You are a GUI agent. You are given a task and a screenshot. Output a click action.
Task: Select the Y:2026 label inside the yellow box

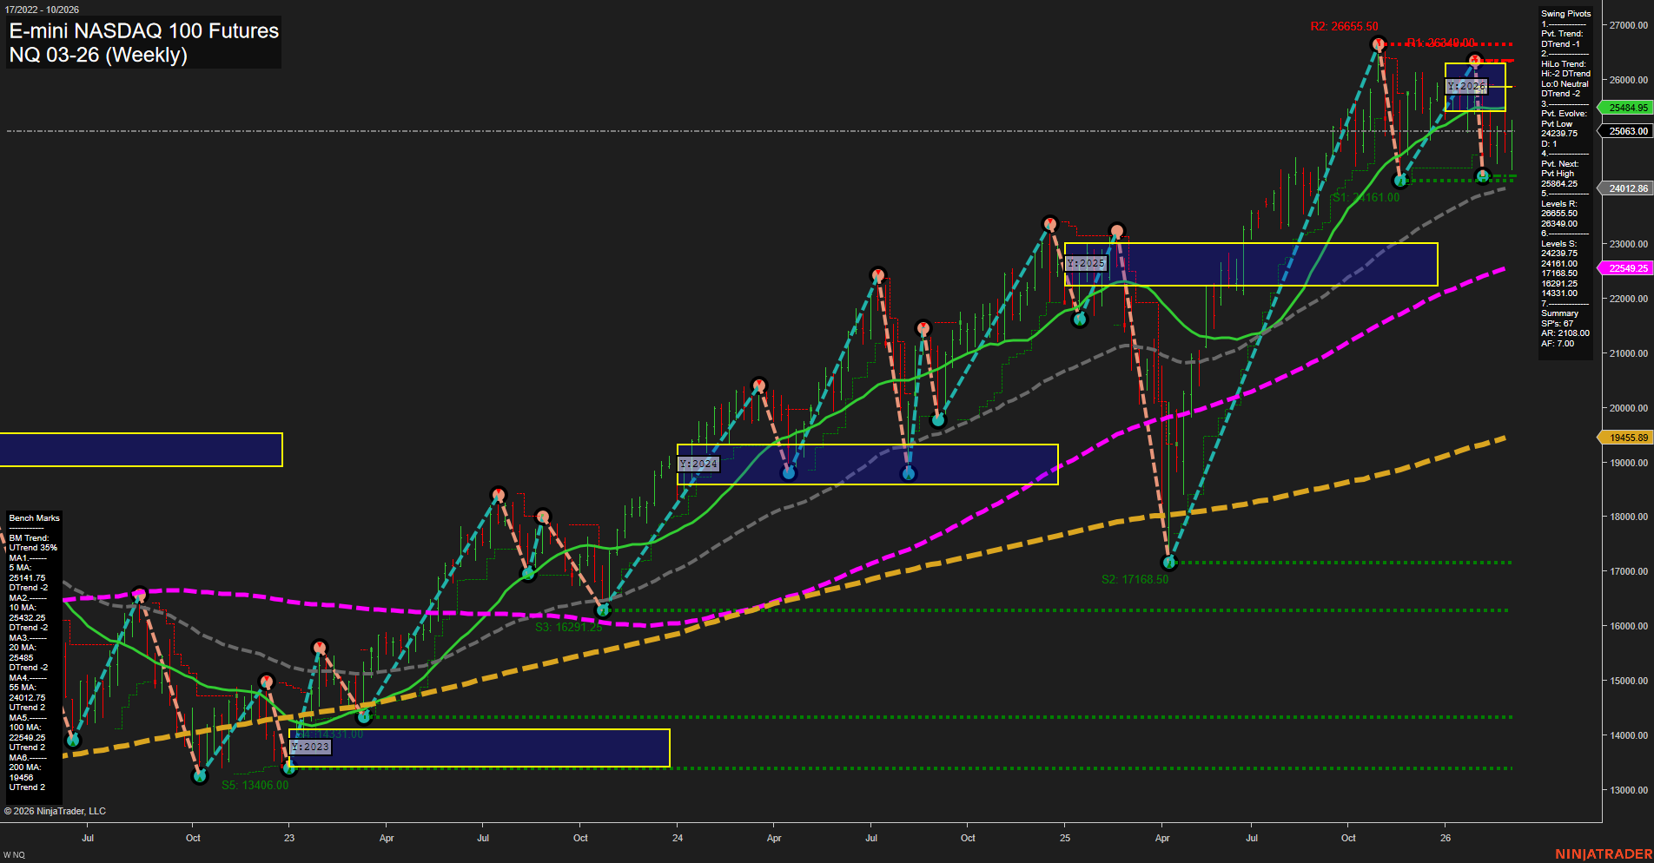(x=1466, y=86)
